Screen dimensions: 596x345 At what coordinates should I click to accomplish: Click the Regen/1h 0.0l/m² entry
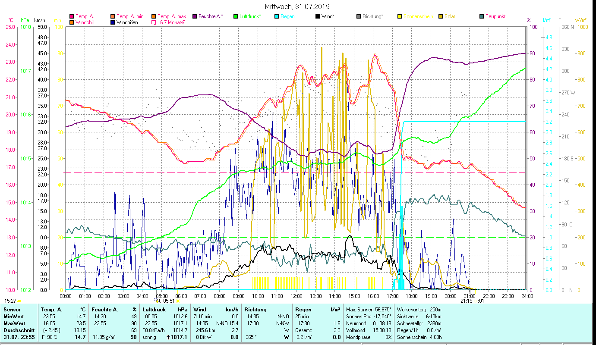click(x=419, y=330)
